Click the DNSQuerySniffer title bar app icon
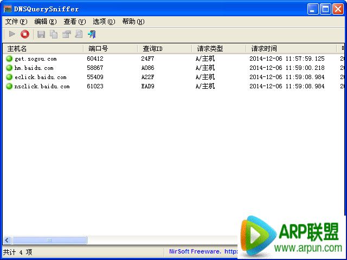The image size is (347, 260). coord(8,9)
